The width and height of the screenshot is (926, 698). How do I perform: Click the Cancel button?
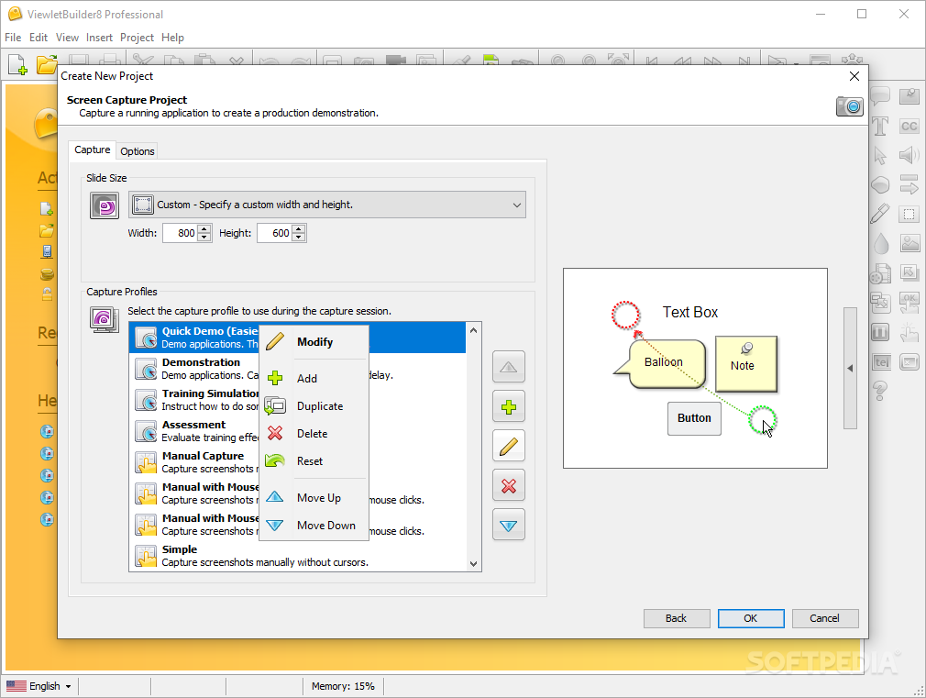tap(825, 618)
